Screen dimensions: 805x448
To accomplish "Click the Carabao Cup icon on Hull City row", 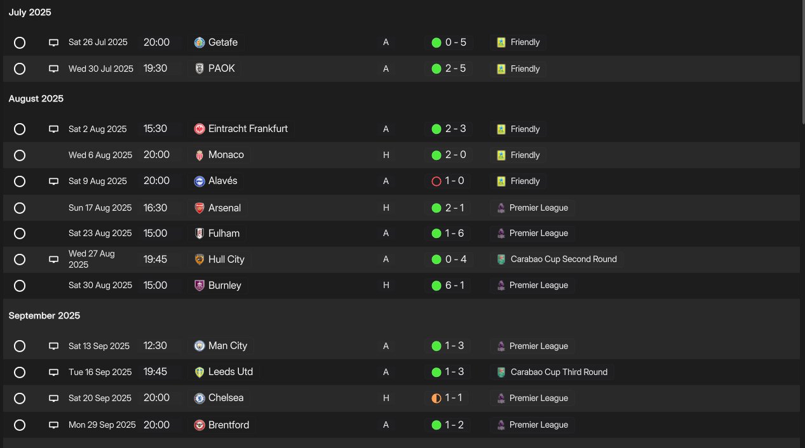I will 501,259.
